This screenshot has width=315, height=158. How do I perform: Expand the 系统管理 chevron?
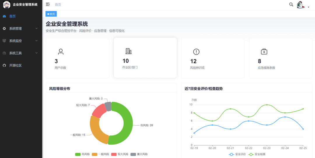(36, 28)
